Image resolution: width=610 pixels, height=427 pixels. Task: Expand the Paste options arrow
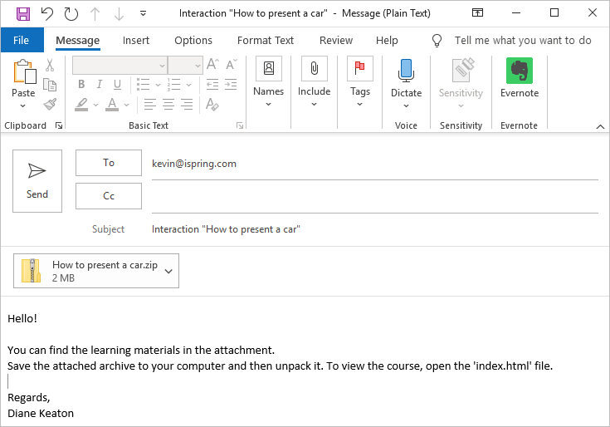(x=23, y=106)
